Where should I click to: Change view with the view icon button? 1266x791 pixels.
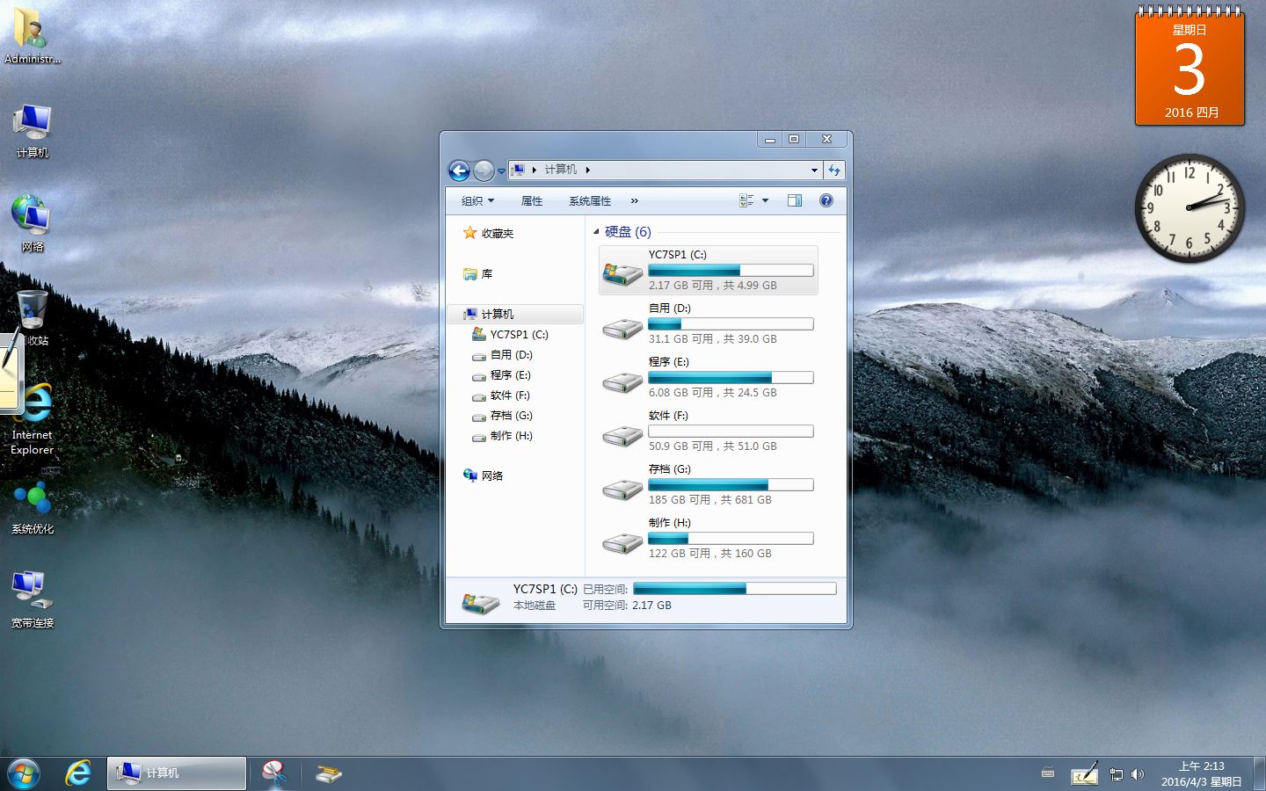(x=746, y=200)
